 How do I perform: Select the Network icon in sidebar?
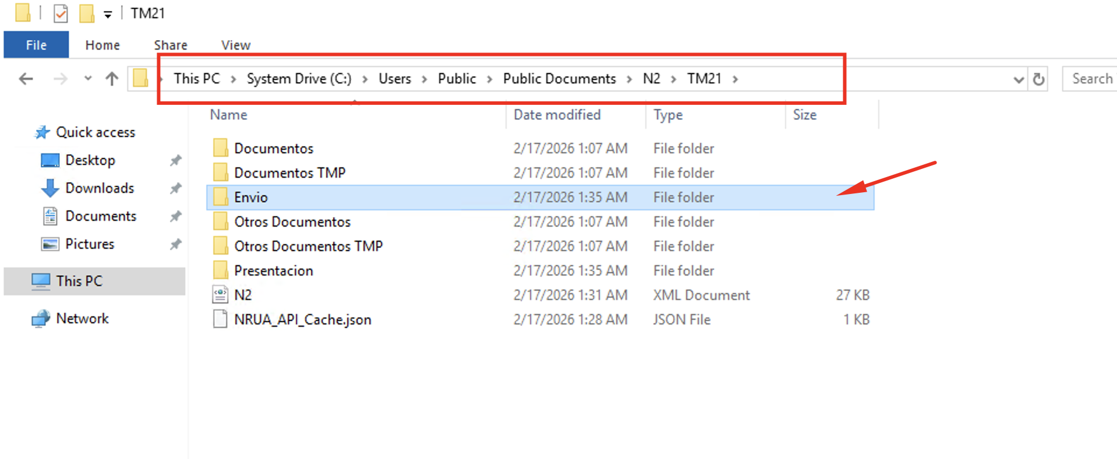pyautogui.click(x=41, y=319)
